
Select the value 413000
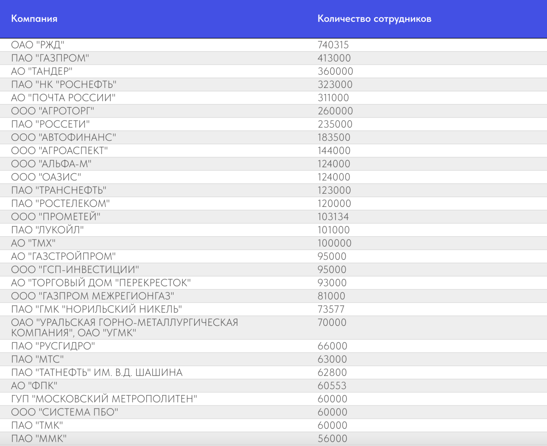click(334, 58)
